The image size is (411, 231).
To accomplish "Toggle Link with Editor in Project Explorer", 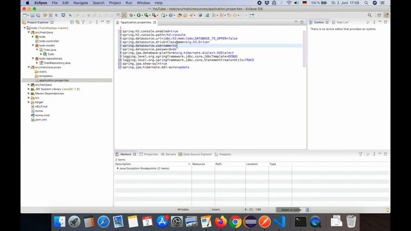I will pyautogui.click(x=78, y=22).
